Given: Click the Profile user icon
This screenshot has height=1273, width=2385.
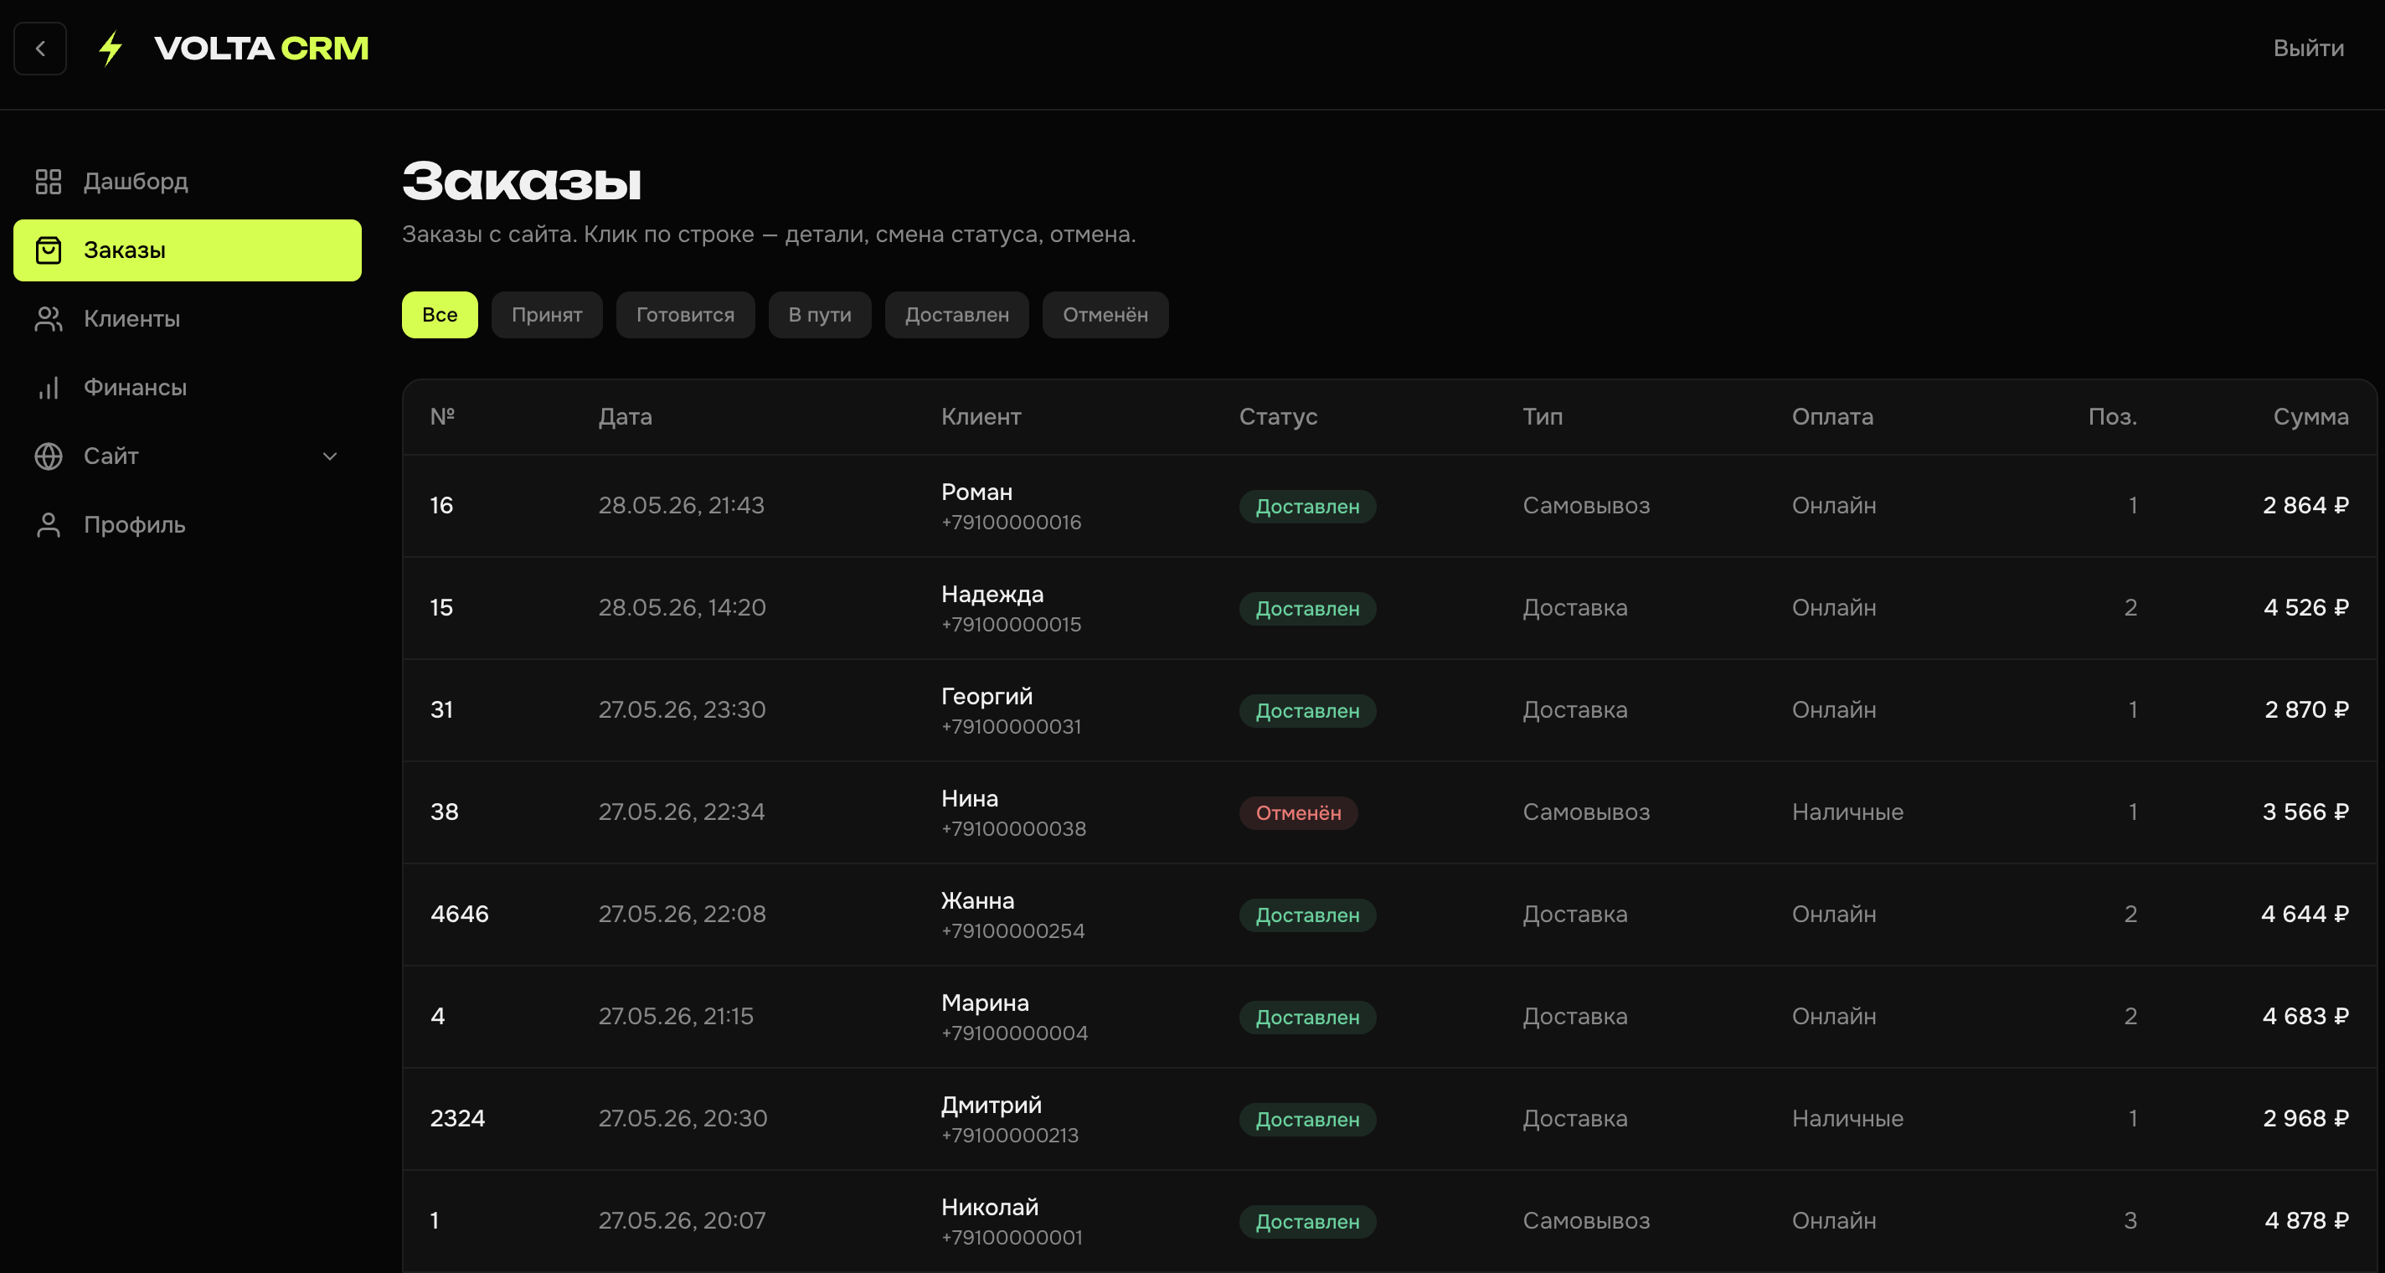Looking at the screenshot, I should click(48, 525).
